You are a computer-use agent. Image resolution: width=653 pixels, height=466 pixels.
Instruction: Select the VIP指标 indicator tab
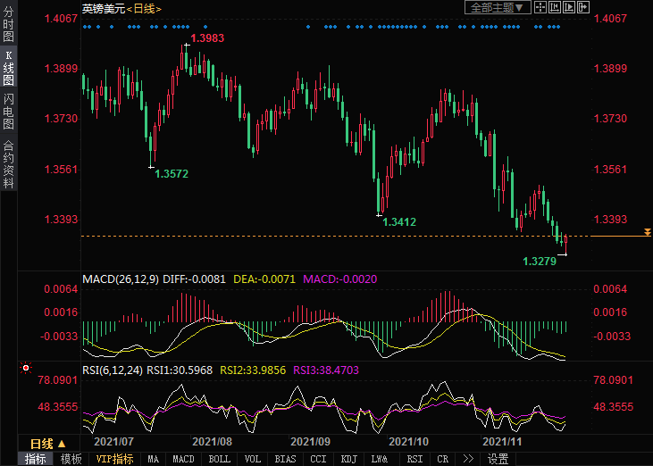pos(114,459)
